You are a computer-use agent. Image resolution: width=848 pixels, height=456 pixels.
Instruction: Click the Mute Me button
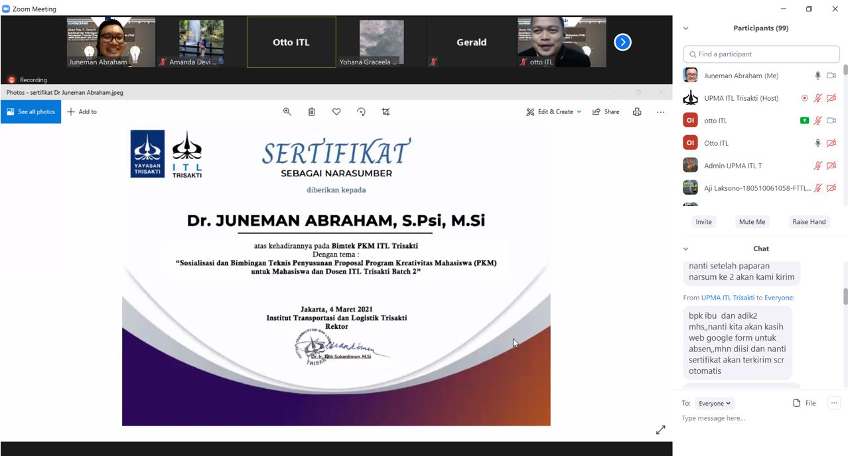click(x=752, y=222)
